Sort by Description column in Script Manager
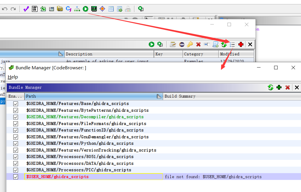The image size is (301, 192). pos(109,54)
